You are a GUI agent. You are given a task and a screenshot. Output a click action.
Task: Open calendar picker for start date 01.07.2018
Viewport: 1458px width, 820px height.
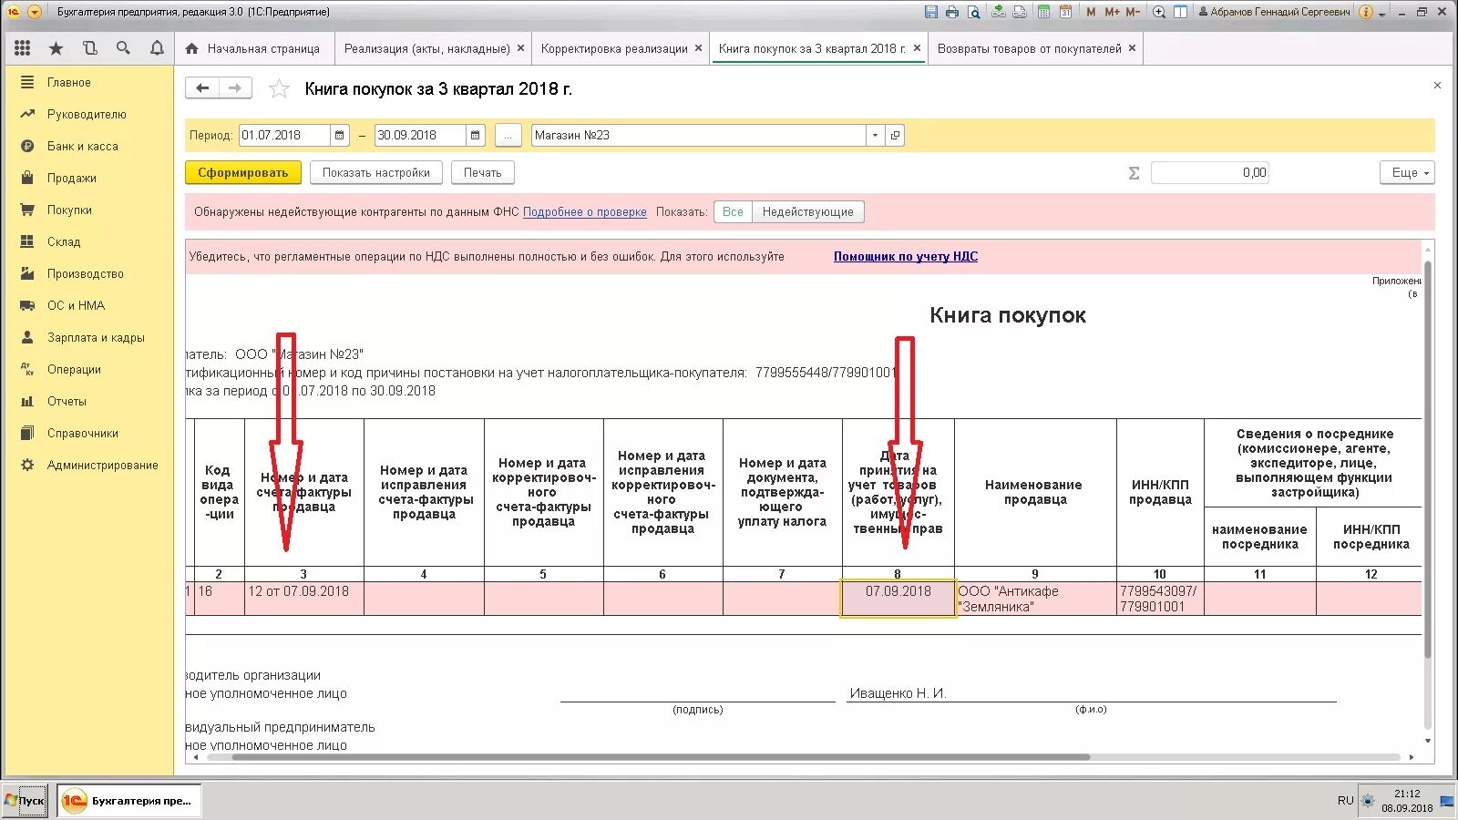(x=339, y=135)
